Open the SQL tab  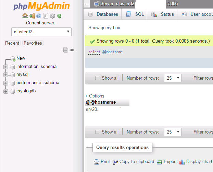click(135, 14)
